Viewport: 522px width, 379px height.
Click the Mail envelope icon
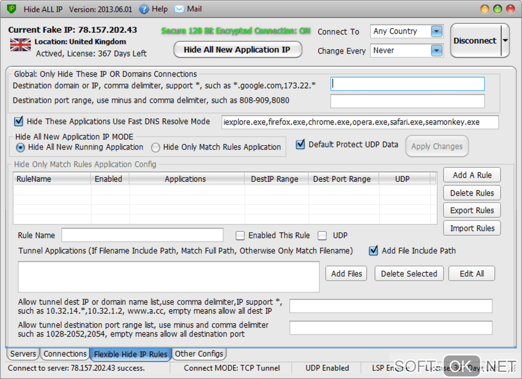point(179,9)
